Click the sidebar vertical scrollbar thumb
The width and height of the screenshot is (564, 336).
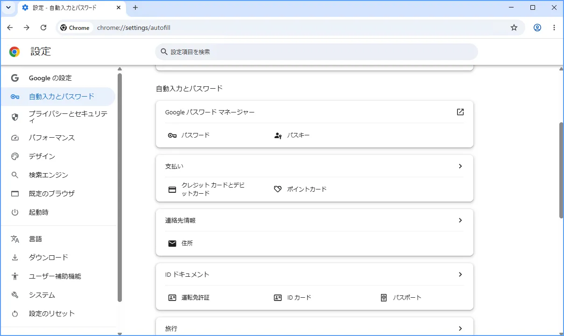click(120, 187)
